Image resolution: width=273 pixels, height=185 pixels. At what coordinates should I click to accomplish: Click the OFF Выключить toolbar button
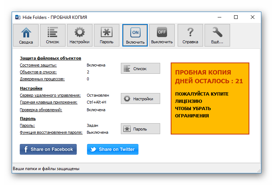[x=162, y=35]
